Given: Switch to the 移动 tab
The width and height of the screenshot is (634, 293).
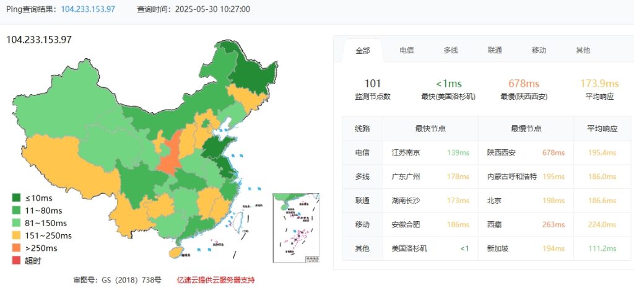Looking at the screenshot, I should 539,50.
